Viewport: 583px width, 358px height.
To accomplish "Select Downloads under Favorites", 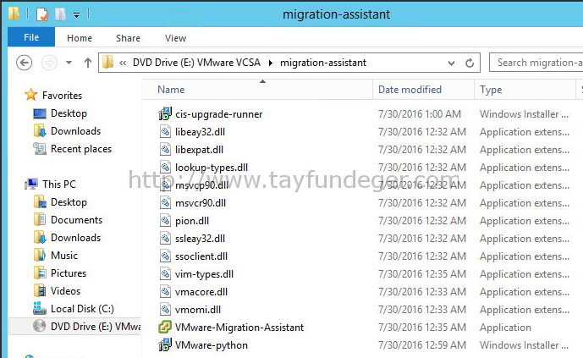I will click(x=75, y=131).
